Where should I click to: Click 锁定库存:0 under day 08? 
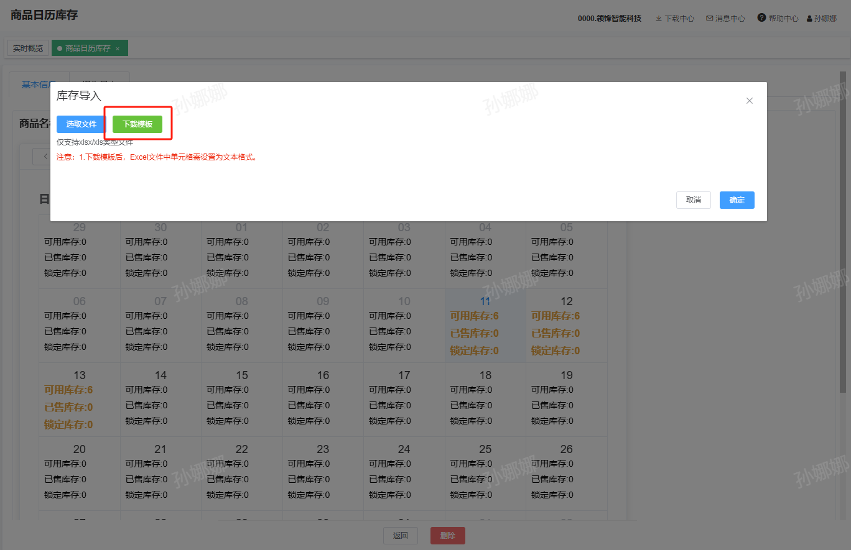click(x=228, y=347)
